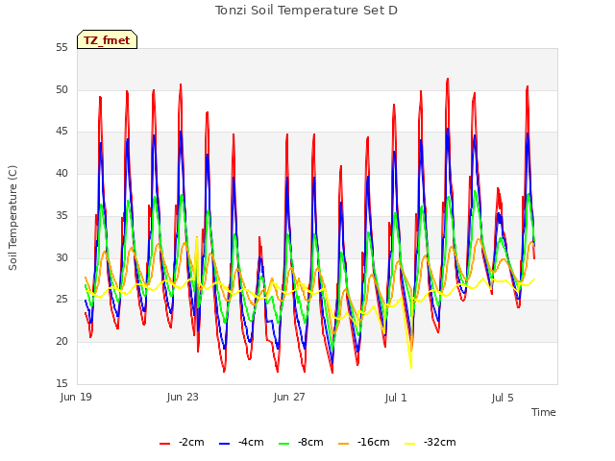Viewport: 615px width, 461px height.
Task: Click the orange -16cm legend swatch
Action: [344, 444]
